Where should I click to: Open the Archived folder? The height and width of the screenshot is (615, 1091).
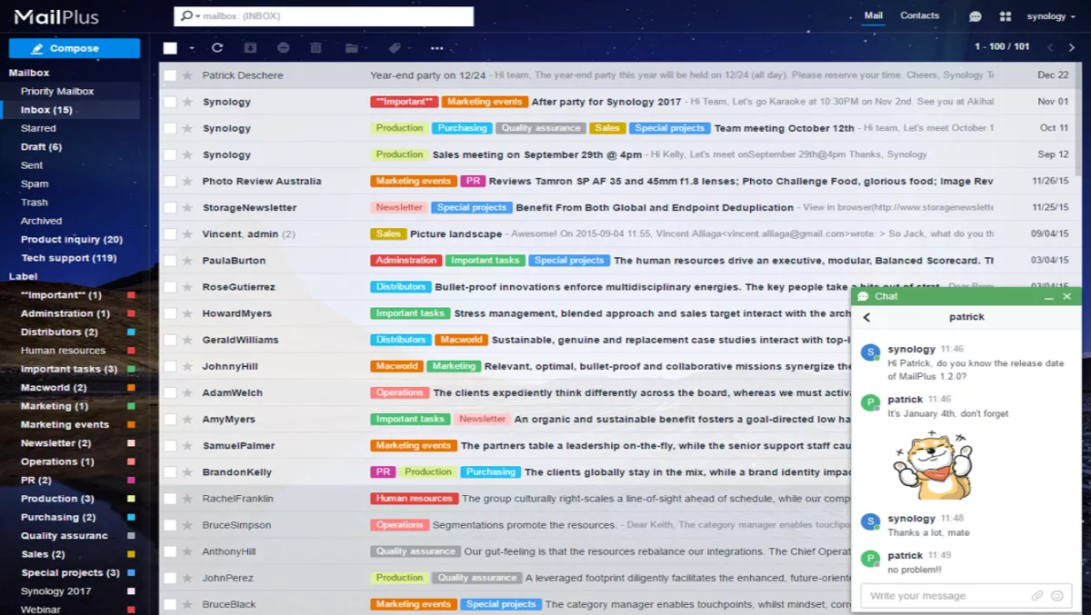tap(42, 222)
